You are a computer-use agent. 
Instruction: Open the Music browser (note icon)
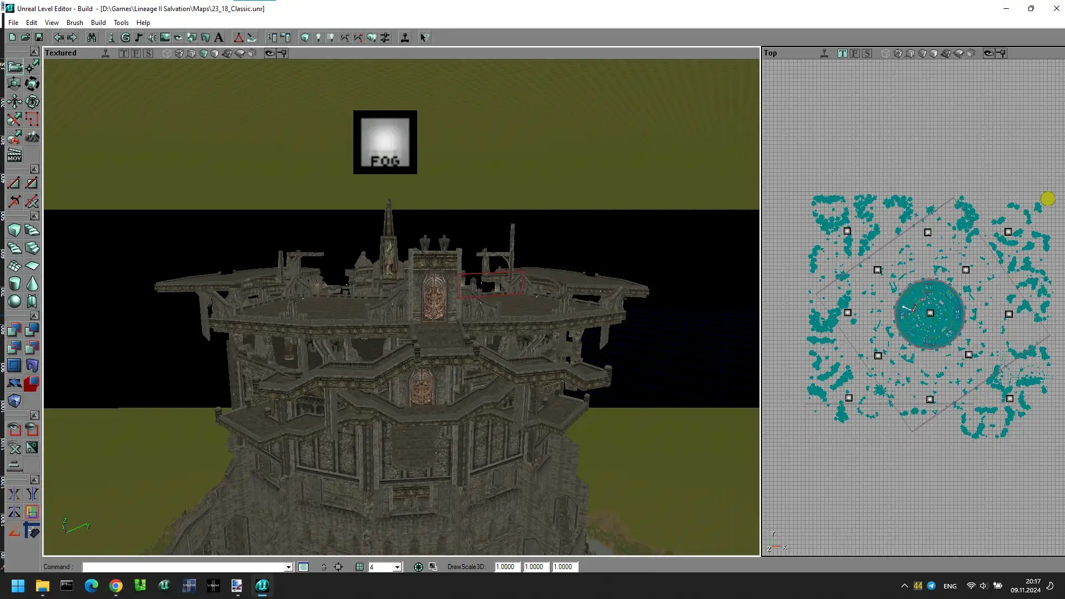pyautogui.click(x=139, y=37)
